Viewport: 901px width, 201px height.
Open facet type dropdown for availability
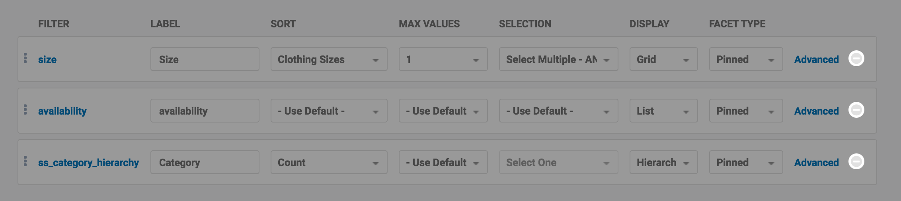tap(746, 111)
